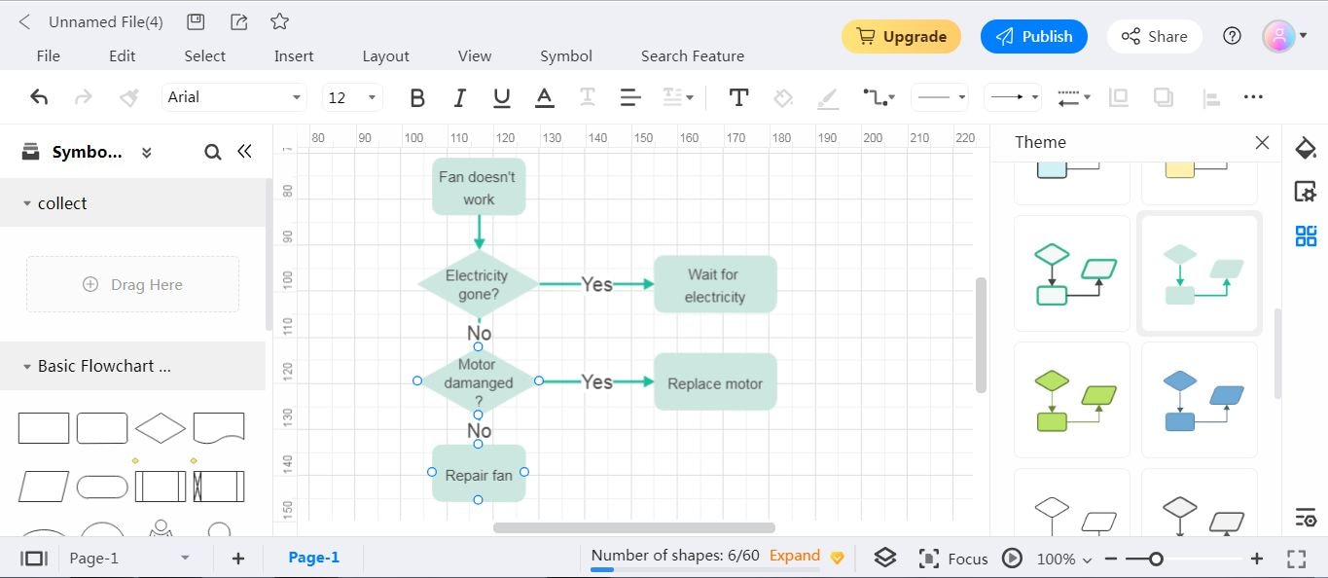
Task: Search symbols with magnifier icon
Action: point(213,152)
